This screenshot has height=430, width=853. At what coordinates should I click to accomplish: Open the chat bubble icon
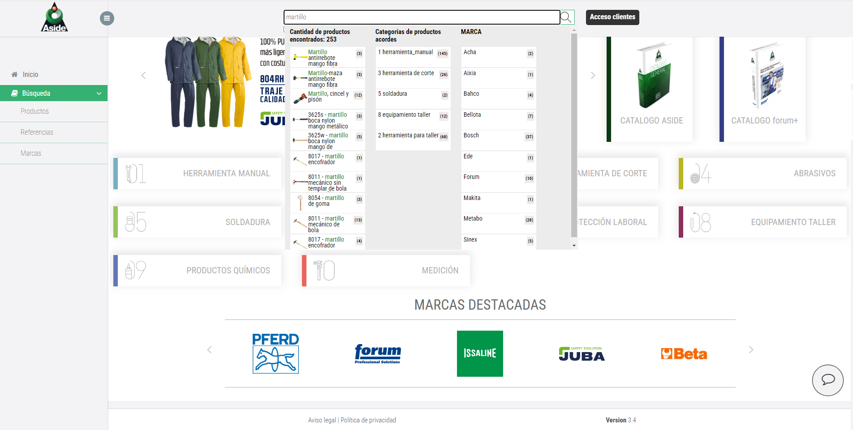pos(827,380)
